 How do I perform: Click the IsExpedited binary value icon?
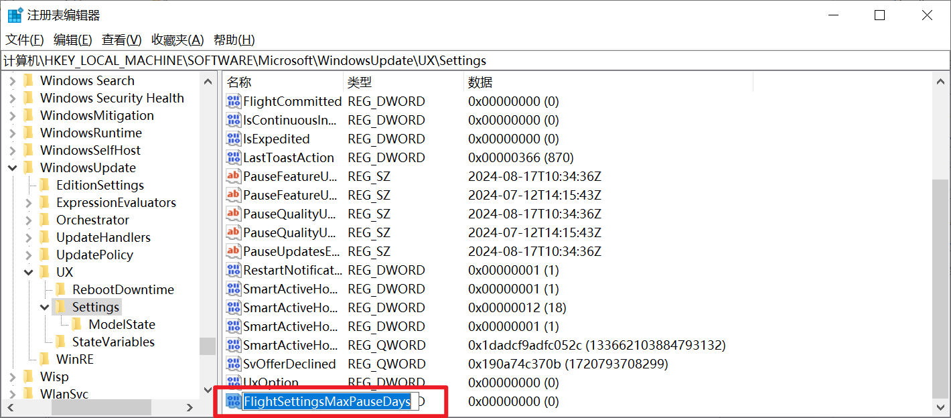point(233,139)
